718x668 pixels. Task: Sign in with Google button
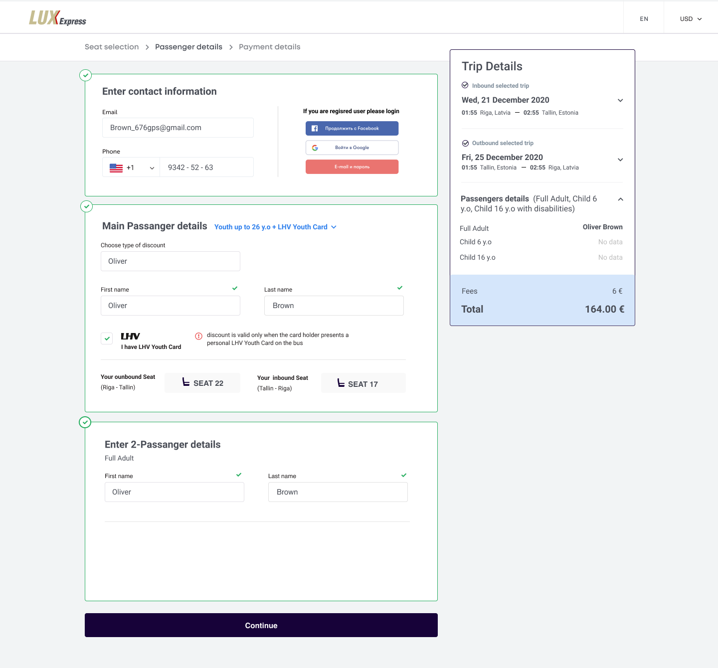click(x=352, y=148)
